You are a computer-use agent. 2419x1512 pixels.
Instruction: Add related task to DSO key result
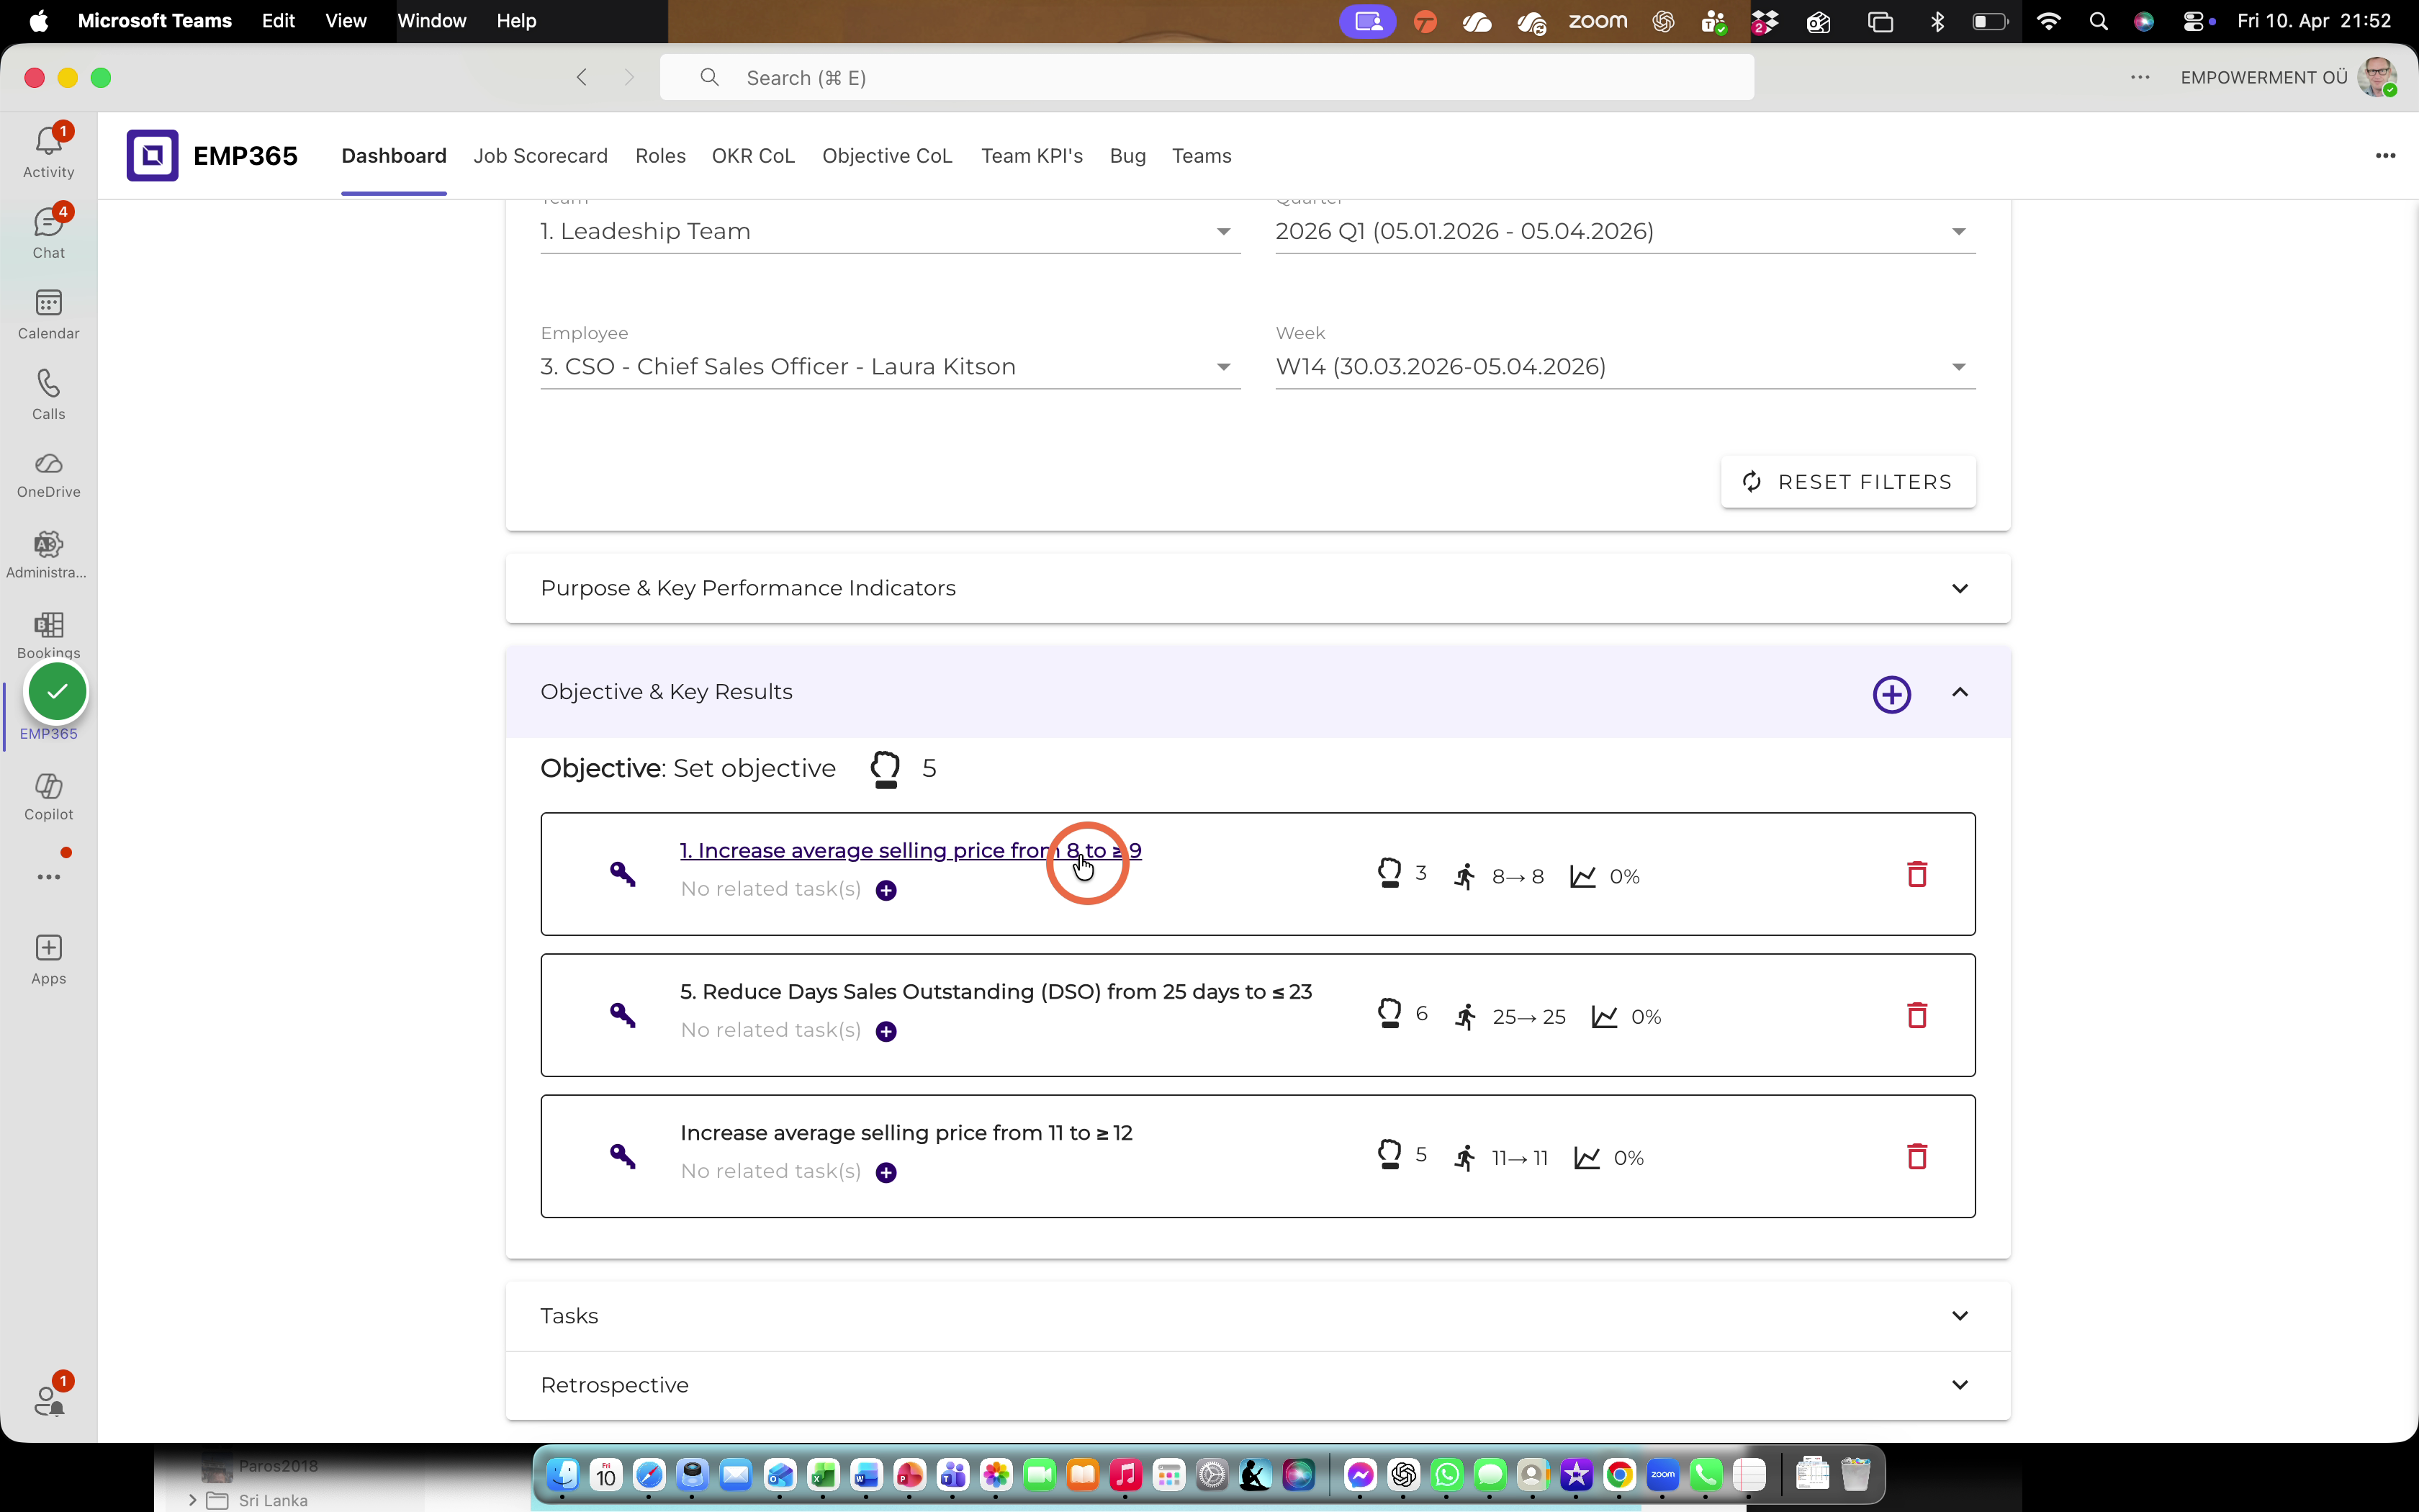[886, 1031]
